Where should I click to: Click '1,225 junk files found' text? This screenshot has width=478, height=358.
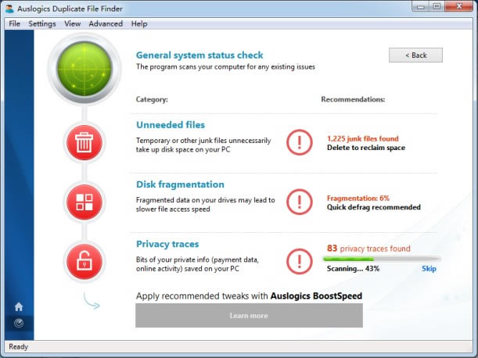(x=363, y=138)
